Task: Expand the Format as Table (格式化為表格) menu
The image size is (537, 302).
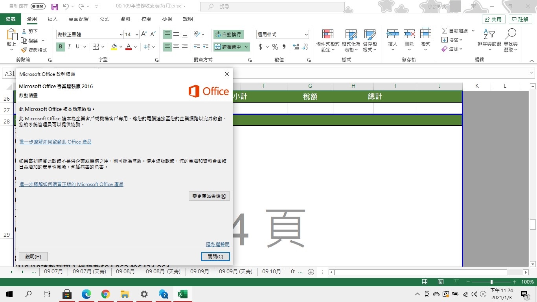Action: (x=351, y=41)
